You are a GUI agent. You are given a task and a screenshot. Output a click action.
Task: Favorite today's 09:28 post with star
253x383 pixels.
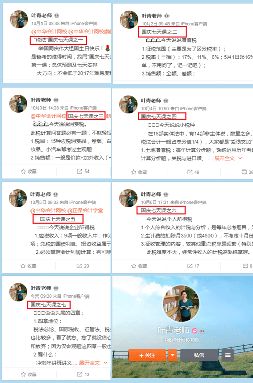point(23,374)
